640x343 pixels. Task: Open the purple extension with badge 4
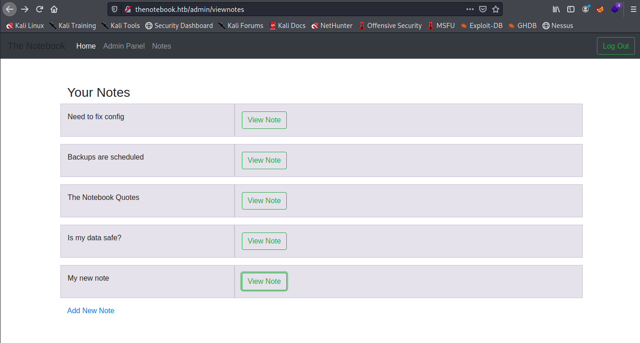click(x=615, y=9)
